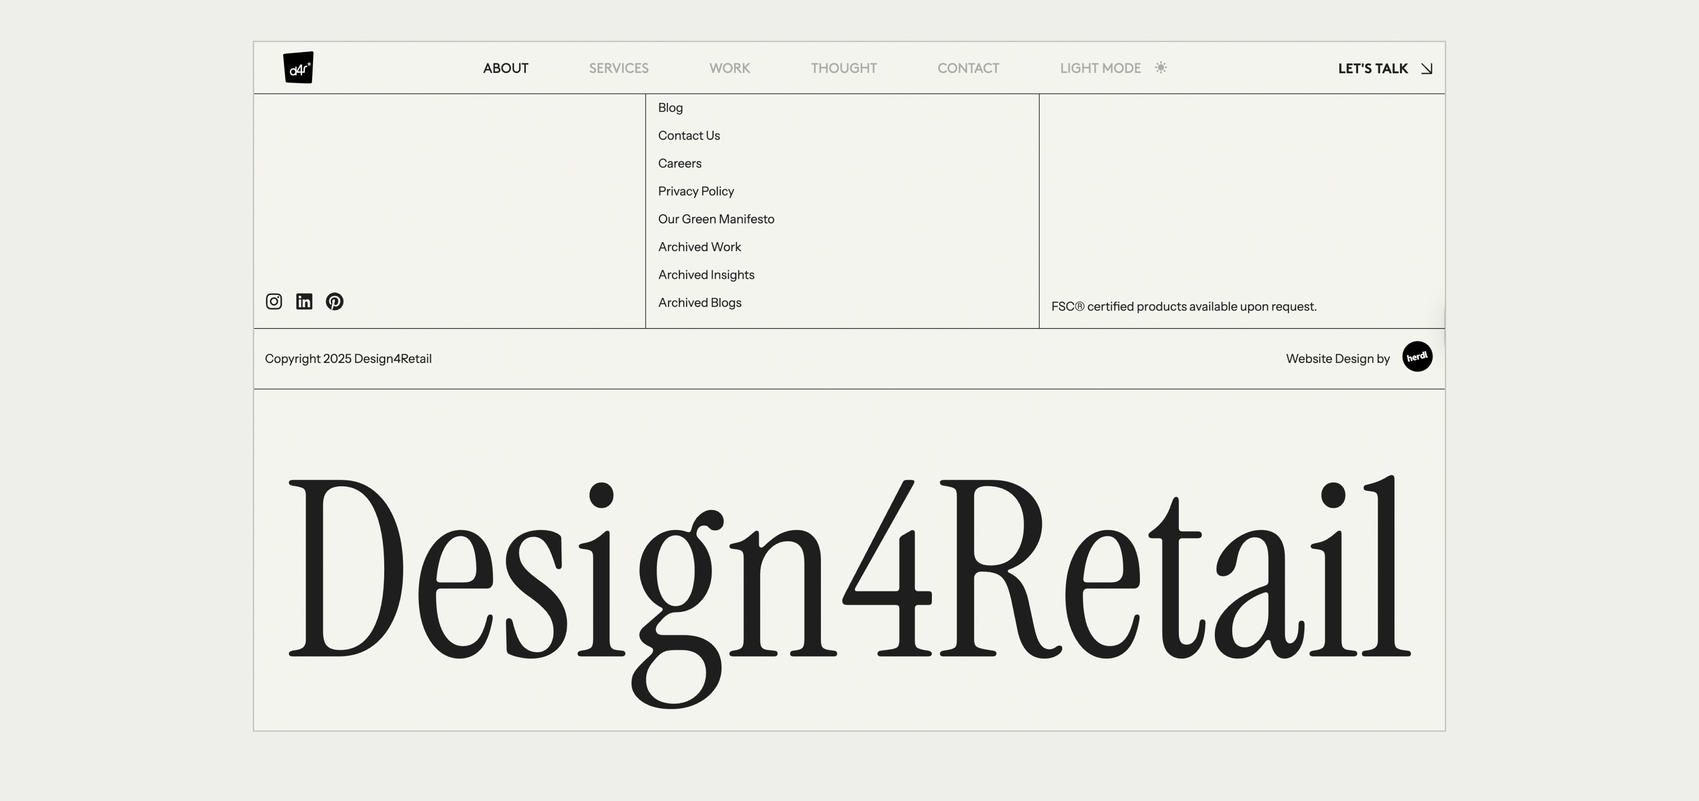Click the herdl round logo badge

1417,357
